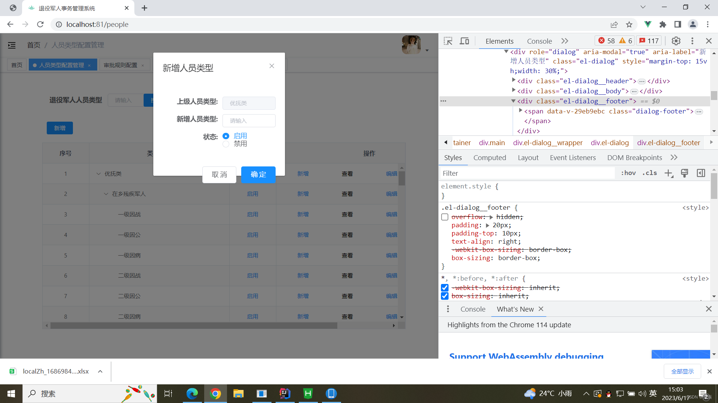The image size is (718, 403).
Task: Click the new style rule plus icon
Action: pos(668,173)
